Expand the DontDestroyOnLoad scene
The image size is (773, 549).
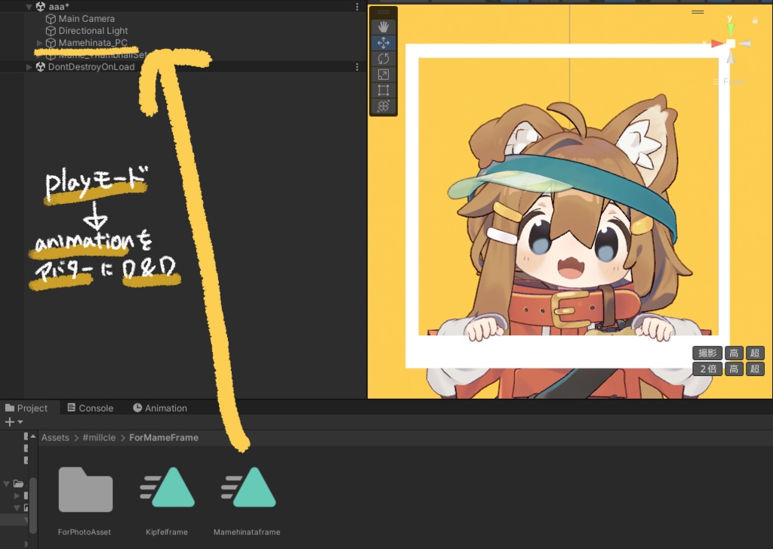click(x=29, y=67)
